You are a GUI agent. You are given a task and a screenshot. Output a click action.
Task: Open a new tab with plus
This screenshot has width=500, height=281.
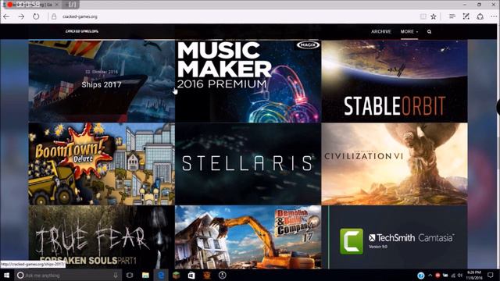pyautogui.click(x=67, y=5)
